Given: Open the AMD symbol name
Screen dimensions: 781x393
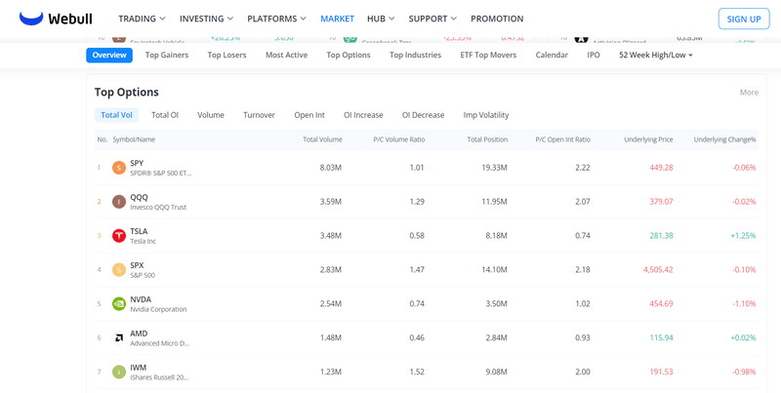Looking at the screenshot, I should tap(139, 334).
